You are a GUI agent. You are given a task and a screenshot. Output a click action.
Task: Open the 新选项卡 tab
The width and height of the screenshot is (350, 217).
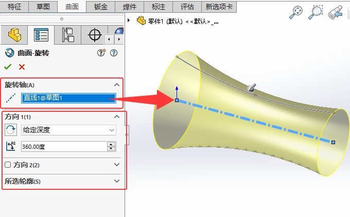(219, 7)
